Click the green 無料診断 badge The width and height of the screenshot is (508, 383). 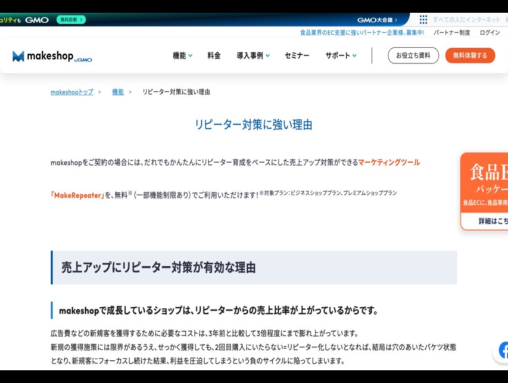pos(71,20)
